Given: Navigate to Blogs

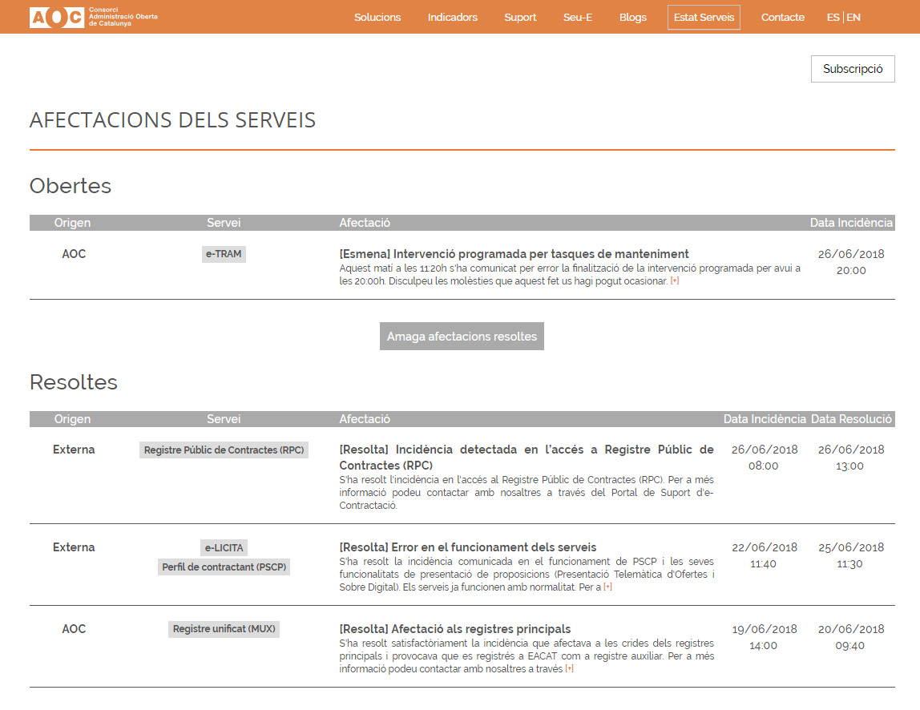Looking at the screenshot, I should tap(632, 18).
